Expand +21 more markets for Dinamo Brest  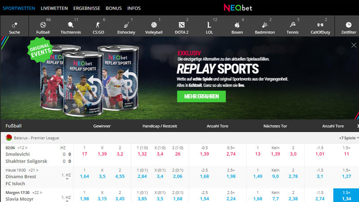[33, 170]
